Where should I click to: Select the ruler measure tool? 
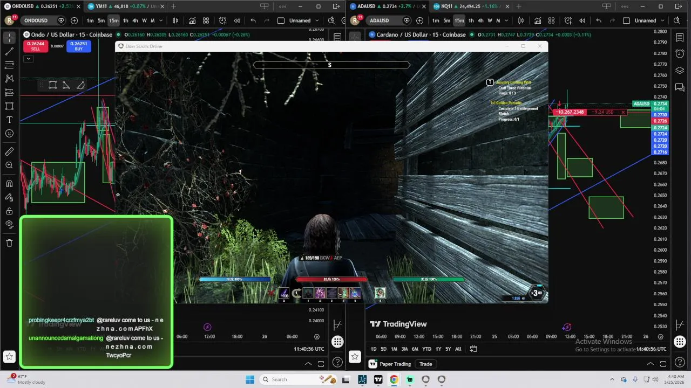9,152
